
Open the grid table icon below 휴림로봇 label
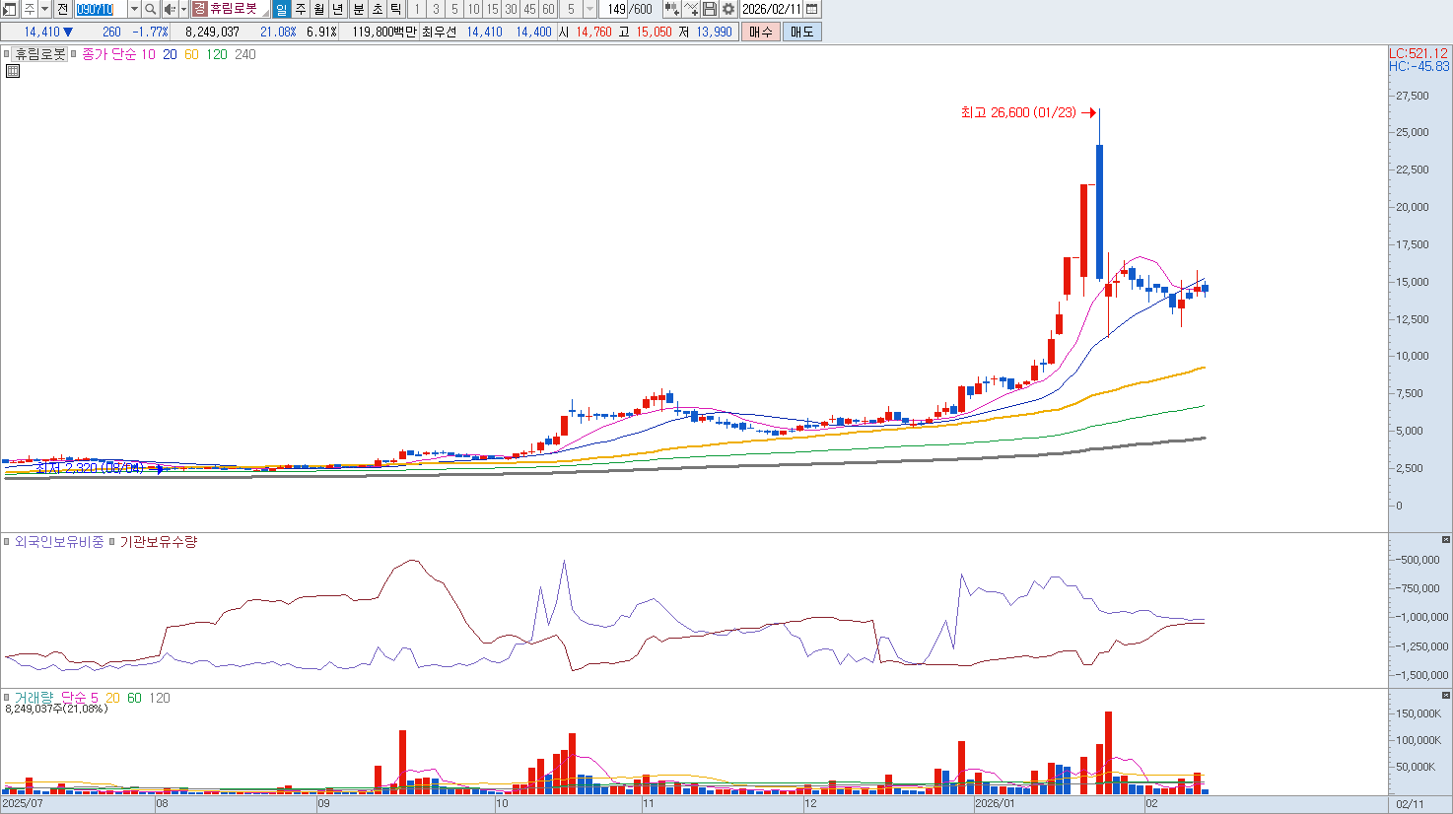pyautogui.click(x=13, y=71)
